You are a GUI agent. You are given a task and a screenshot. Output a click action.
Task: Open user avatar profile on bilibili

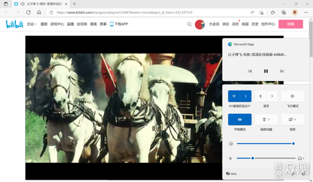point(200,24)
